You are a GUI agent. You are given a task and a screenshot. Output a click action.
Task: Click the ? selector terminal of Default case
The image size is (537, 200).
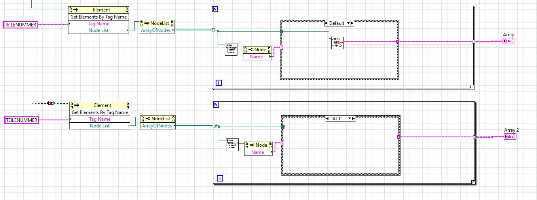281,47
